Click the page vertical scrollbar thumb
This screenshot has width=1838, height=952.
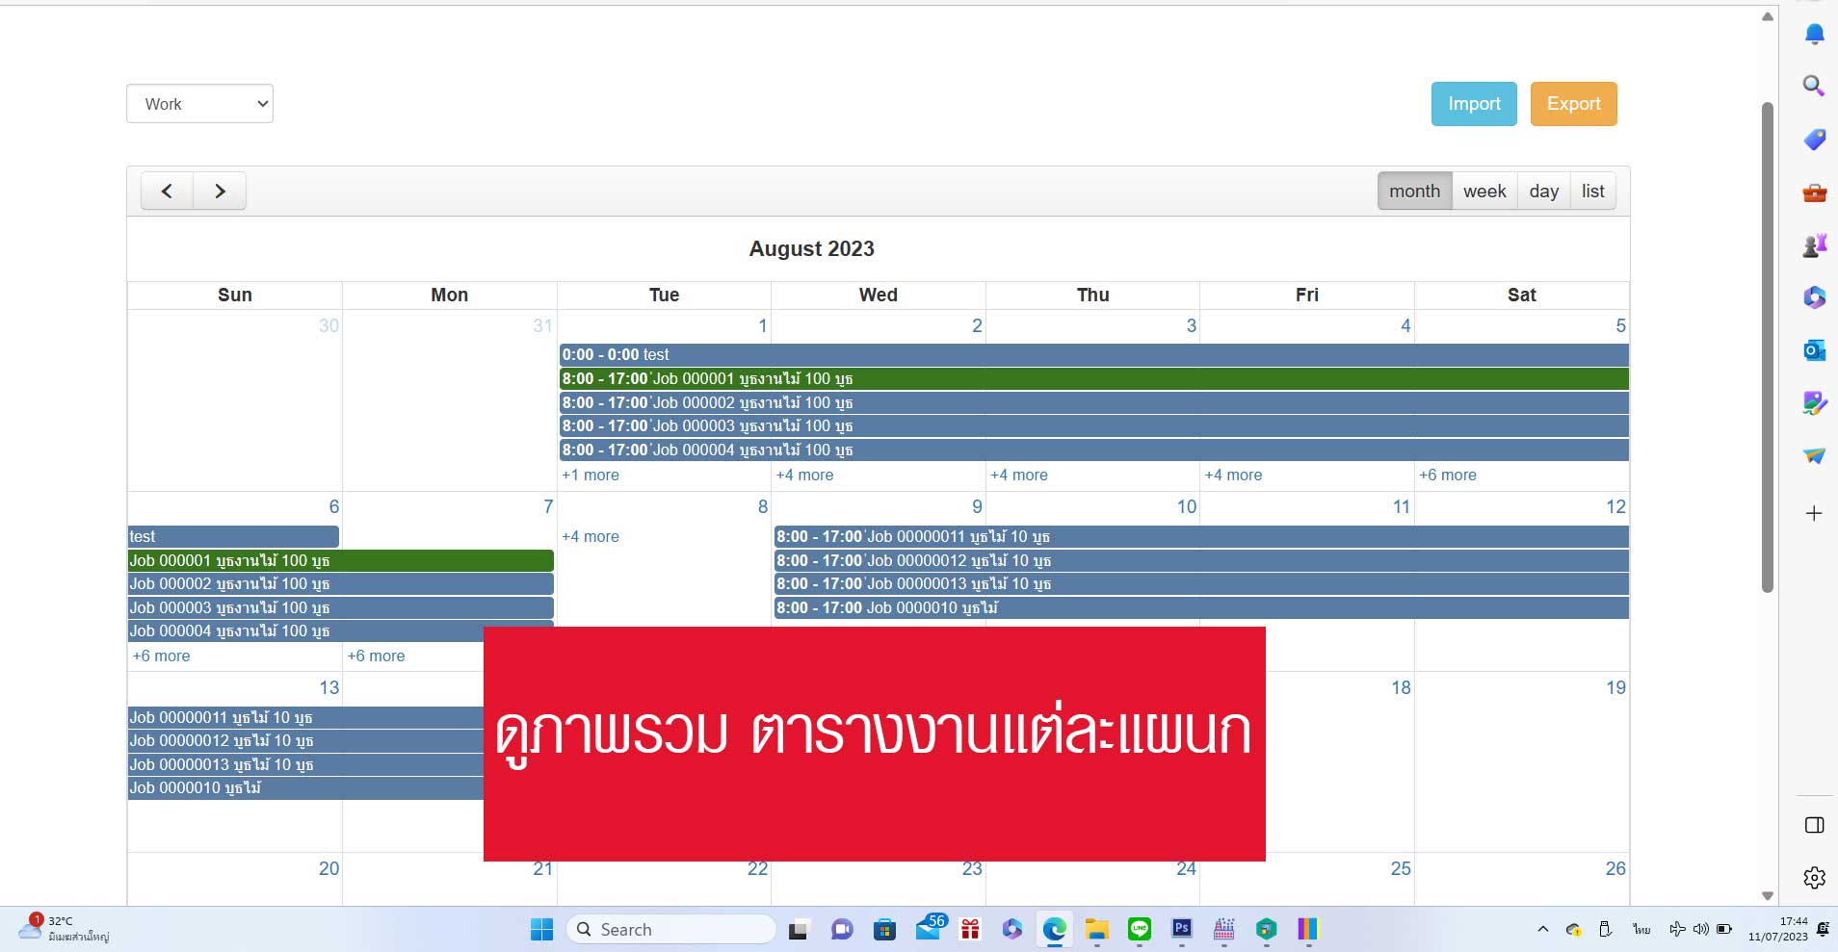point(1767,347)
